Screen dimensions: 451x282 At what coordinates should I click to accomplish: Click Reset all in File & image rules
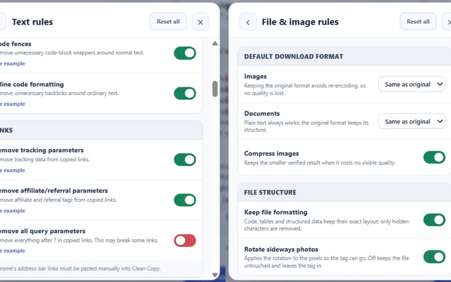(x=418, y=21)
